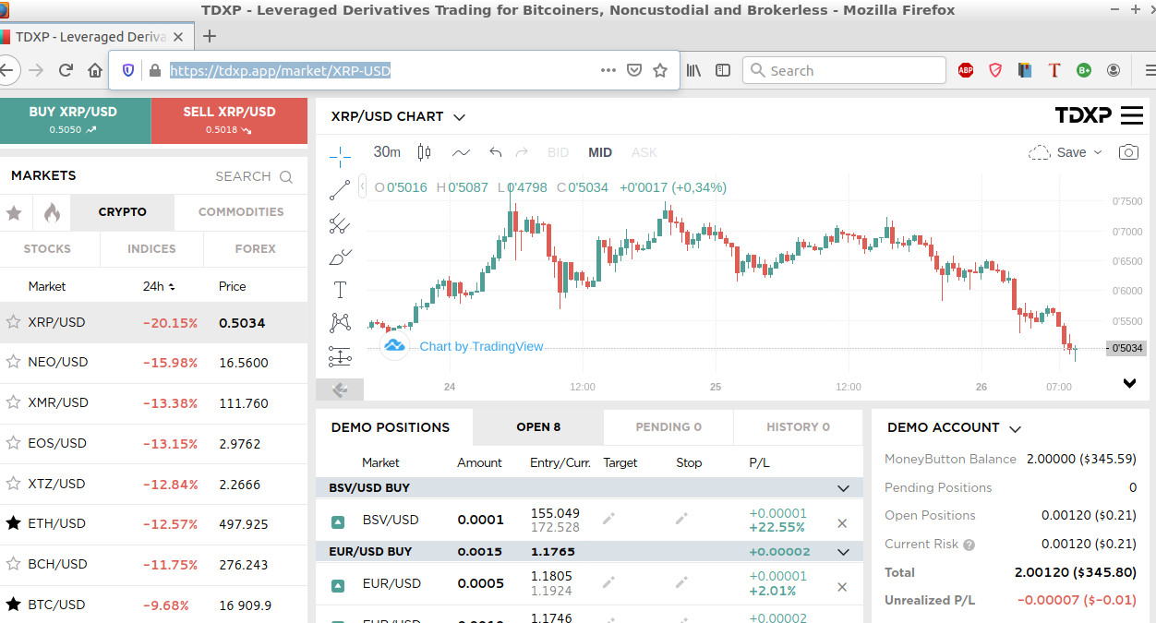Unfavorite the ETH/USD market star

pos(14,523)
